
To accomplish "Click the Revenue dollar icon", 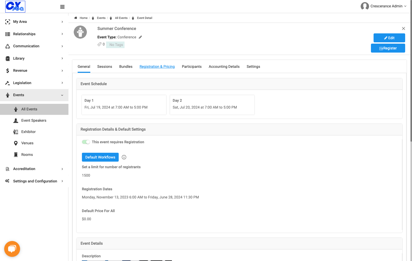I will 8,71.
